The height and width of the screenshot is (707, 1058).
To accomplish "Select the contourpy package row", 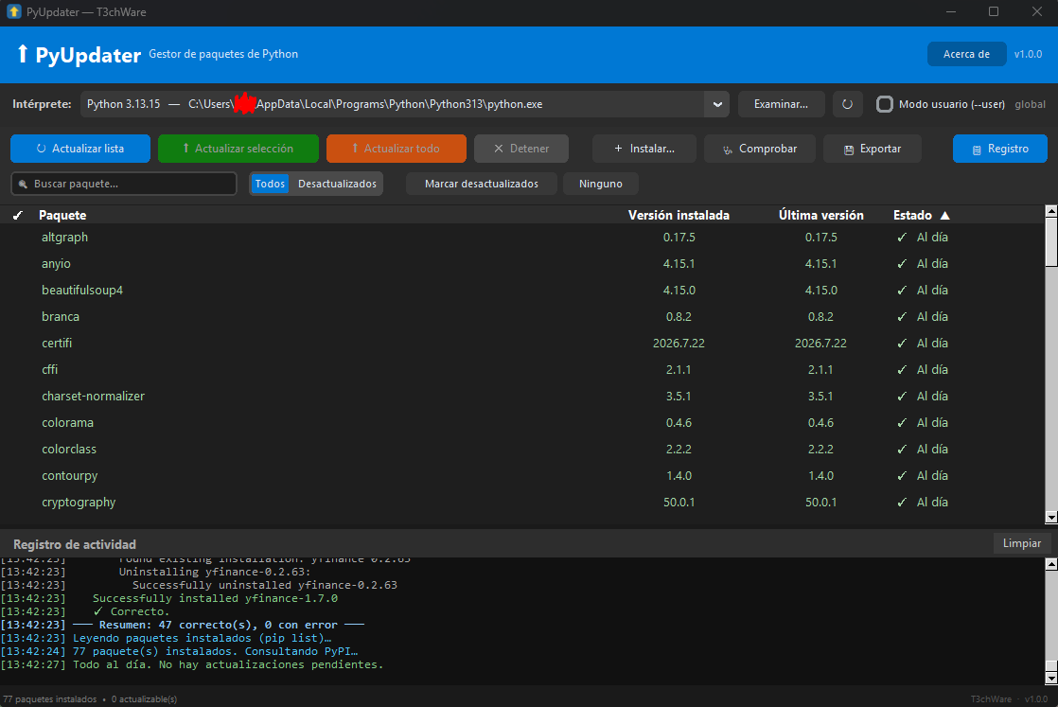I will [522, 476].
